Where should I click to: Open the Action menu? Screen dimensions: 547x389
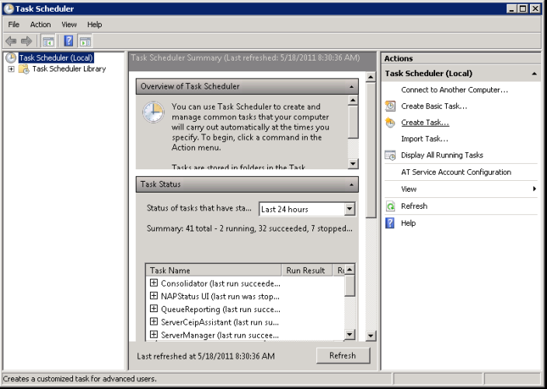[x=40, y=25]
